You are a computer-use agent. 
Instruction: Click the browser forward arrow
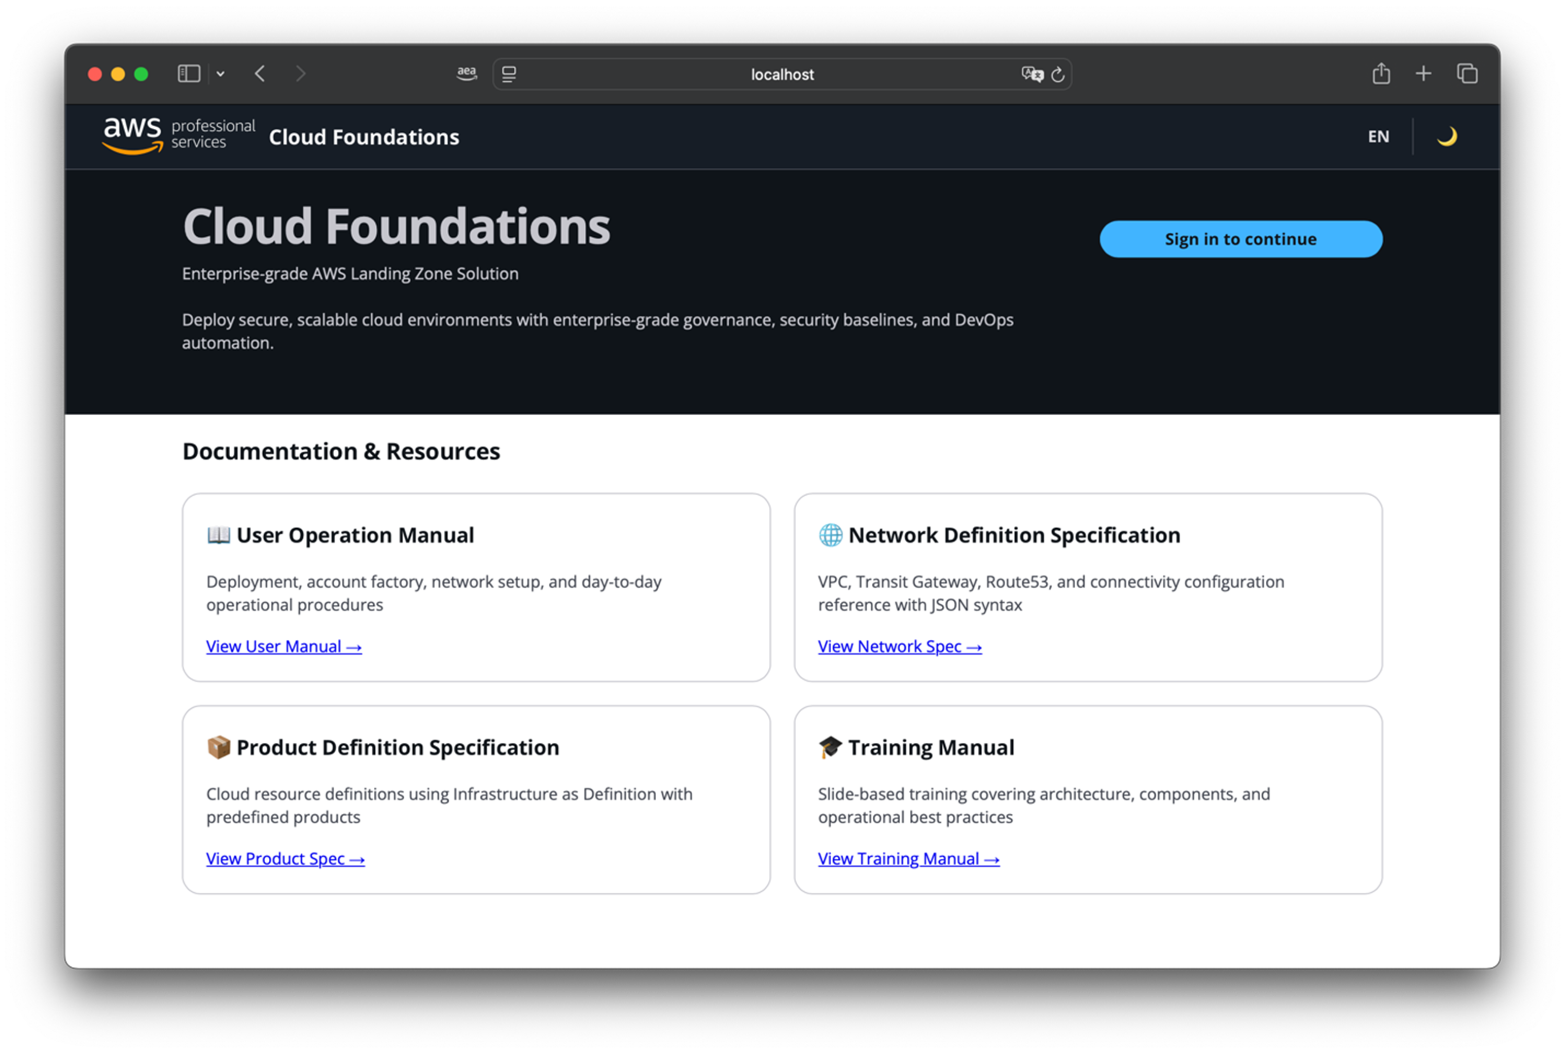[301, 74]
